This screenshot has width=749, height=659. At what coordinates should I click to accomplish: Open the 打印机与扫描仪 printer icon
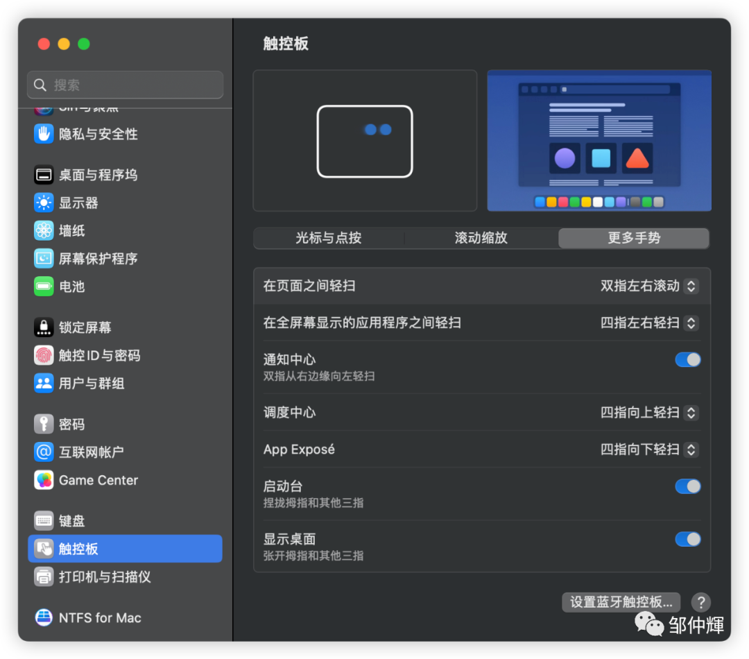[x=44, y=577]
